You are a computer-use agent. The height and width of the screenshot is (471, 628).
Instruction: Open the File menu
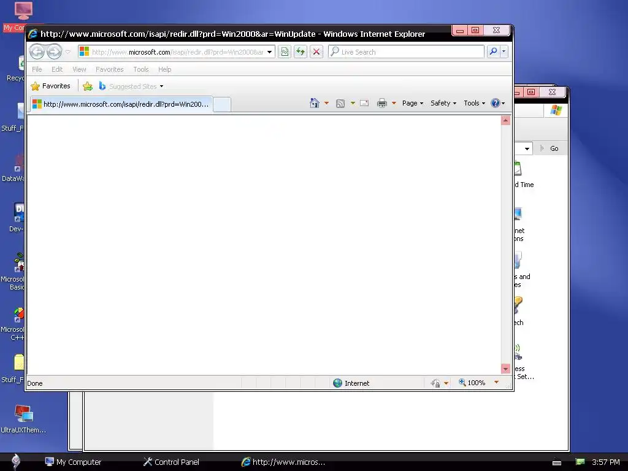[x=37, y=69]
